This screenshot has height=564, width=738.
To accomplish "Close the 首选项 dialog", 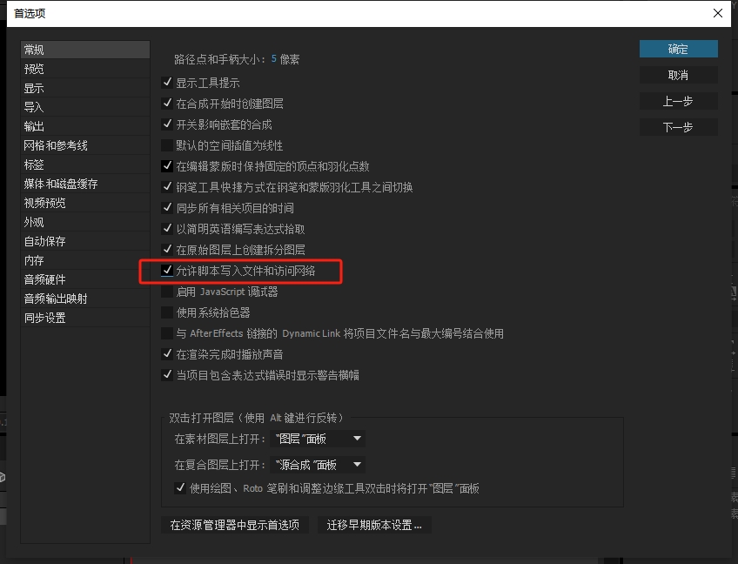I will point(718,13).
